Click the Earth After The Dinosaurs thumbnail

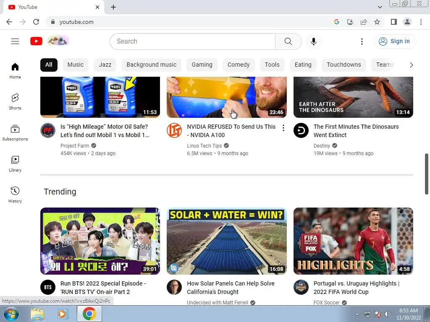(353, 97)
